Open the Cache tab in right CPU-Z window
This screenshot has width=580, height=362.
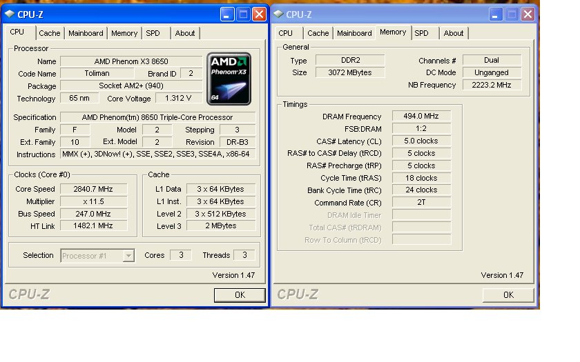pos(318,33)
